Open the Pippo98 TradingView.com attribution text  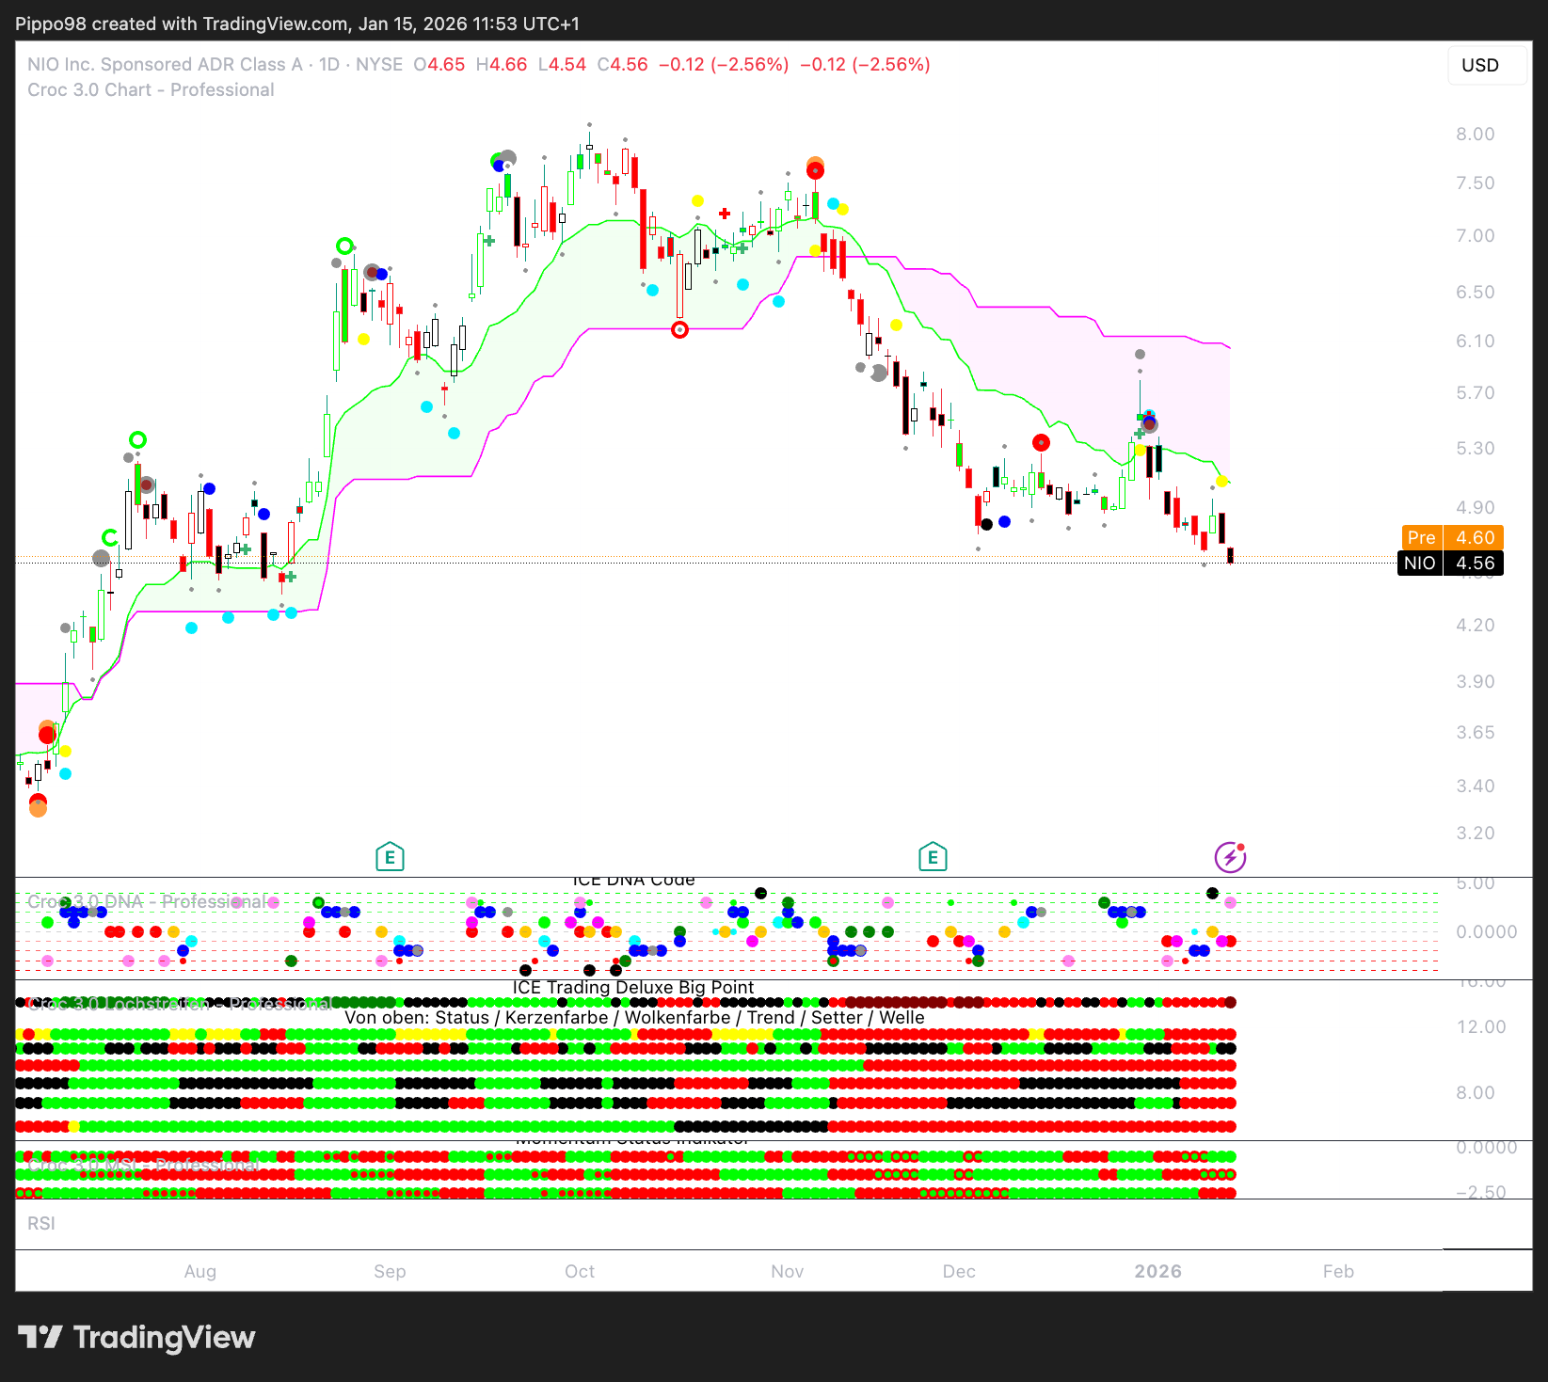296,24
